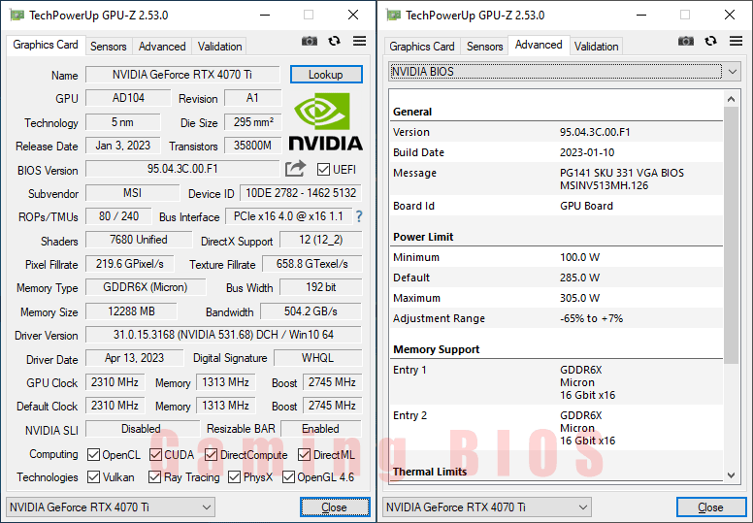Click the Shaders field 7680 Unified

click(x=139, y=240)
